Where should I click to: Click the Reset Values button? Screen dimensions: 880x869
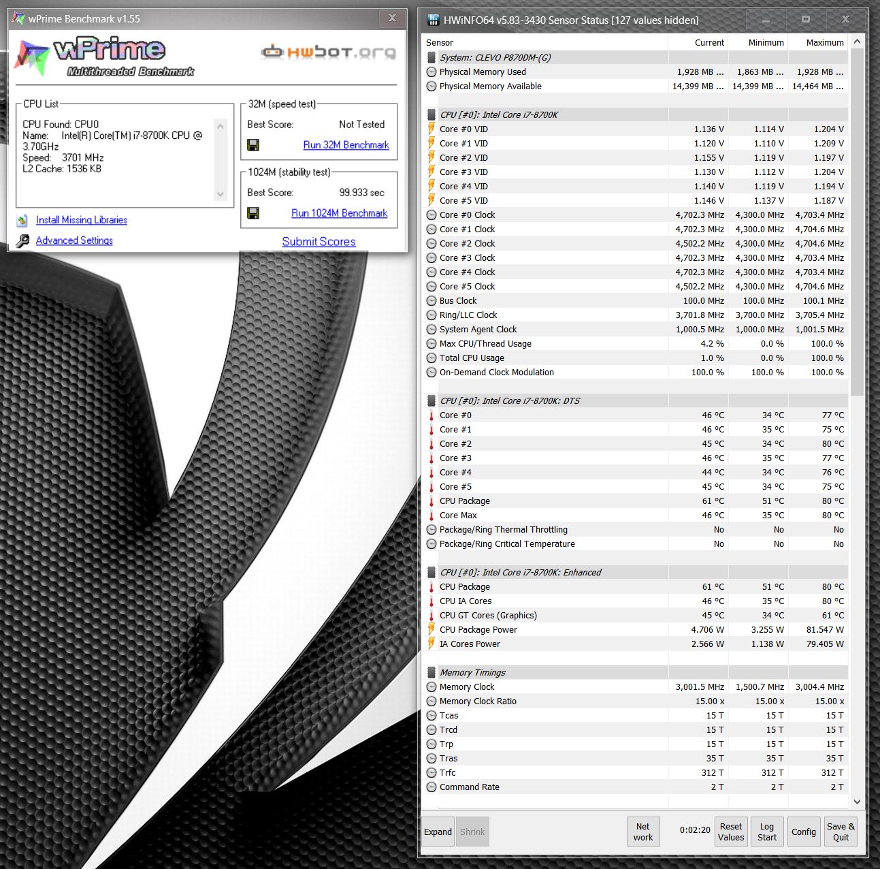pos(731,832)
